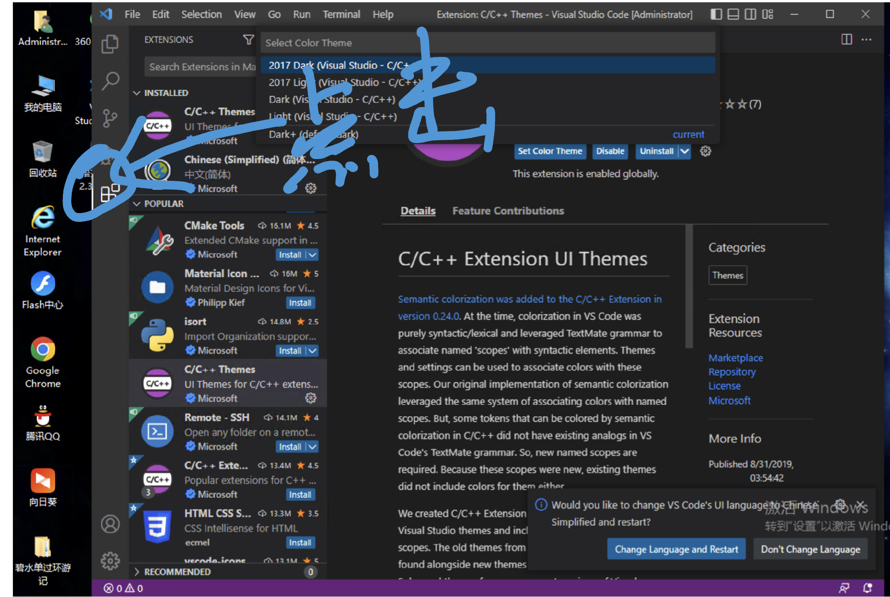This screenshot has width=890, height=597.
Task: Open the Marketplace resource link
Action: click(735, 358)
